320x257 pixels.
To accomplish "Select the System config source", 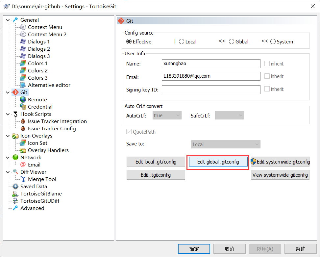I will [x=282, y=42].
